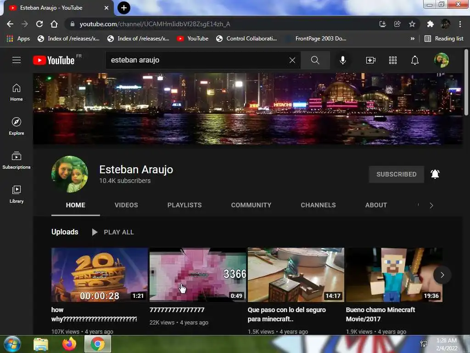The height and width of the screenshot is (353, 470).
Task: Switch to the COMMUNITY tab
Action: (x=251, y=205)
